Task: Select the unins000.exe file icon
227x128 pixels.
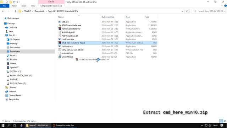Action: pyautogui.click(x=60, y=57)
